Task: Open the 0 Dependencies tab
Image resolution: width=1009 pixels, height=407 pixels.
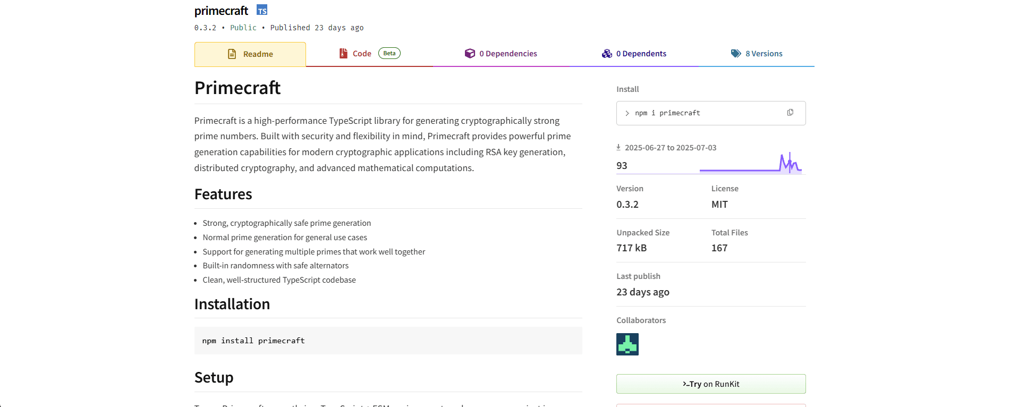Action: click(501, 54)
